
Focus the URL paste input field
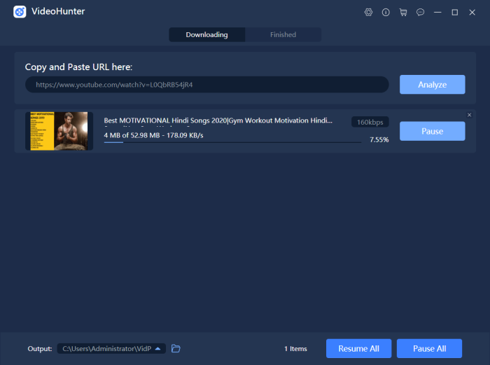point(207,85)
